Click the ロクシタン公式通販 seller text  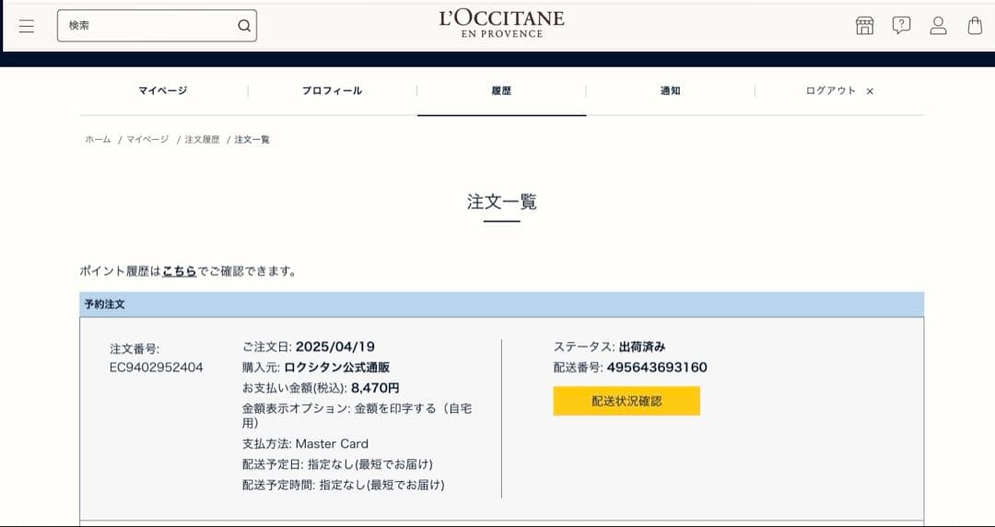337,368
